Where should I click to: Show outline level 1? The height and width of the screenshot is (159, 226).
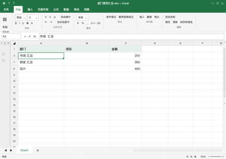(x=2, y=43)
